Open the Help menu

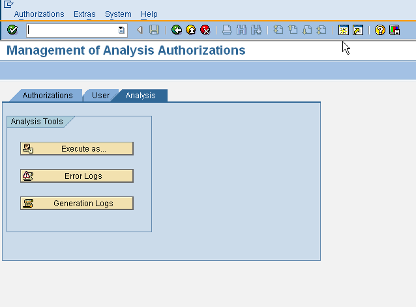coord(149,14)
